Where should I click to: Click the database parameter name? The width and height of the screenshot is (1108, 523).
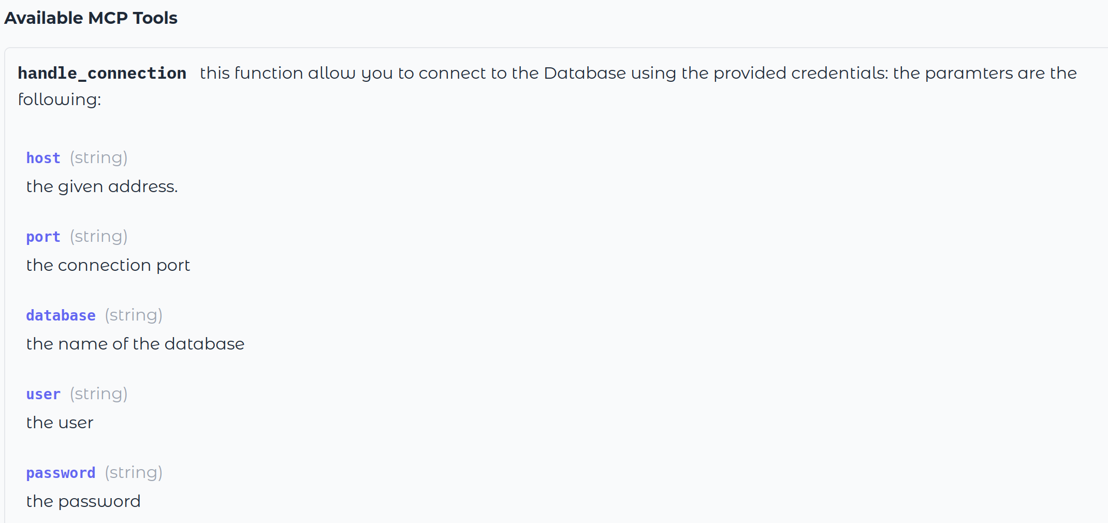61,315
